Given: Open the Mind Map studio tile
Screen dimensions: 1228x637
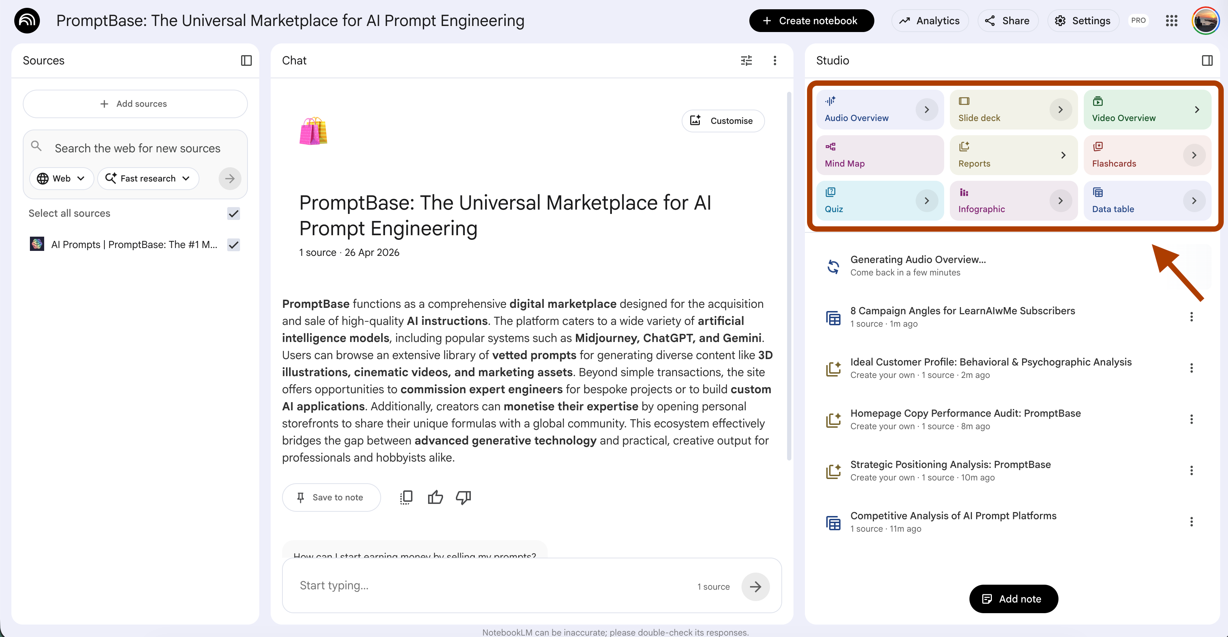Looking at the screenshot, I should pos(880,155).
